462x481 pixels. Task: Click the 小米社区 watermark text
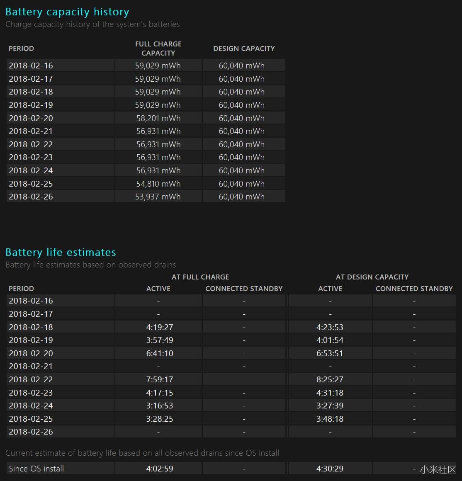click(438, 469)
